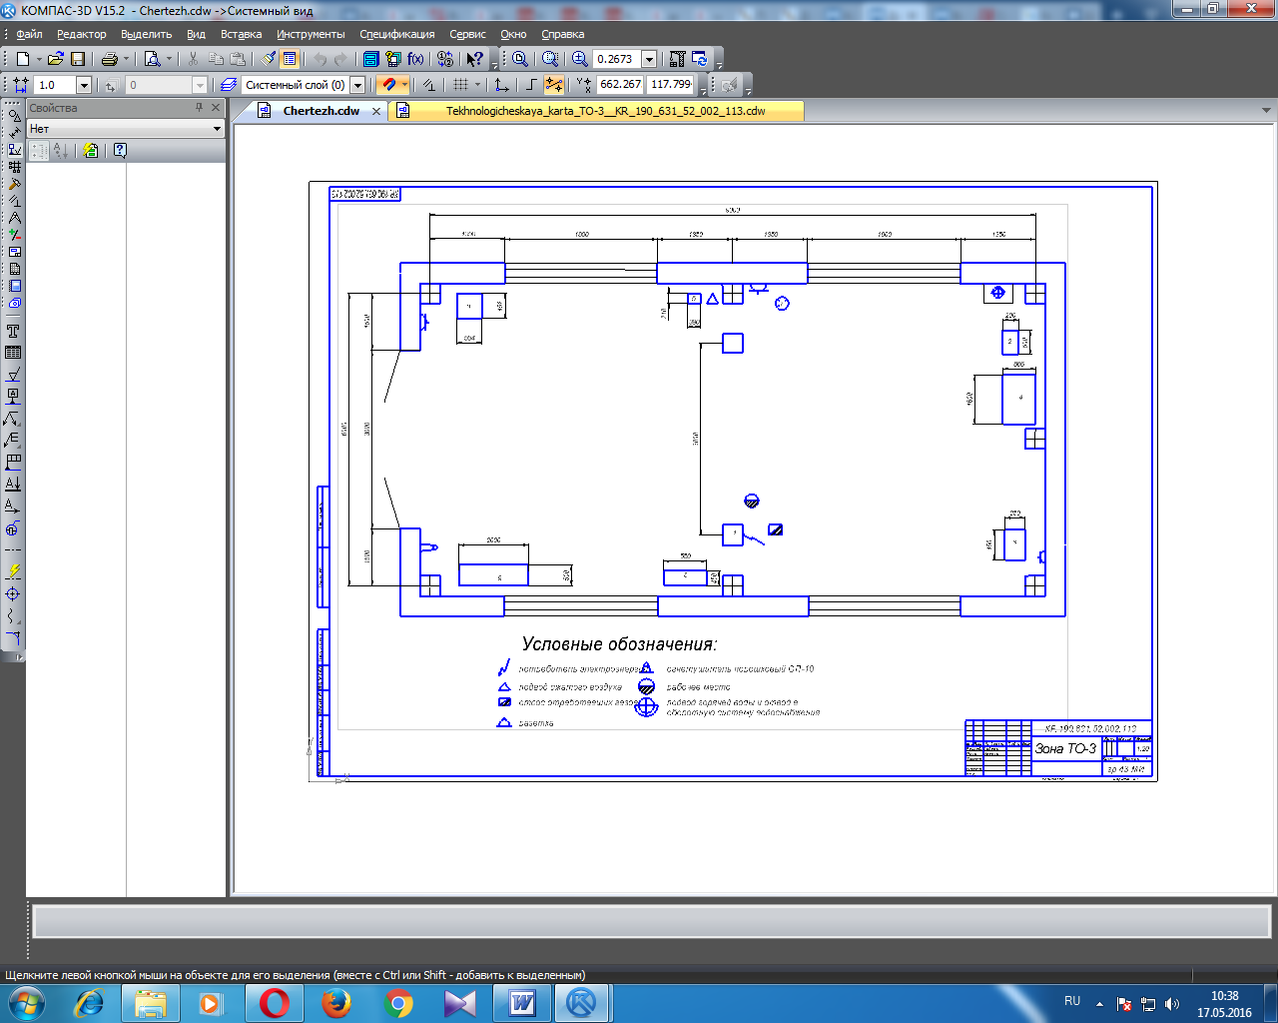Viewport: 1278px width, 1023px height.
Task: Open Chrome from the taskbar
Action: click(x=398, y=1003)
